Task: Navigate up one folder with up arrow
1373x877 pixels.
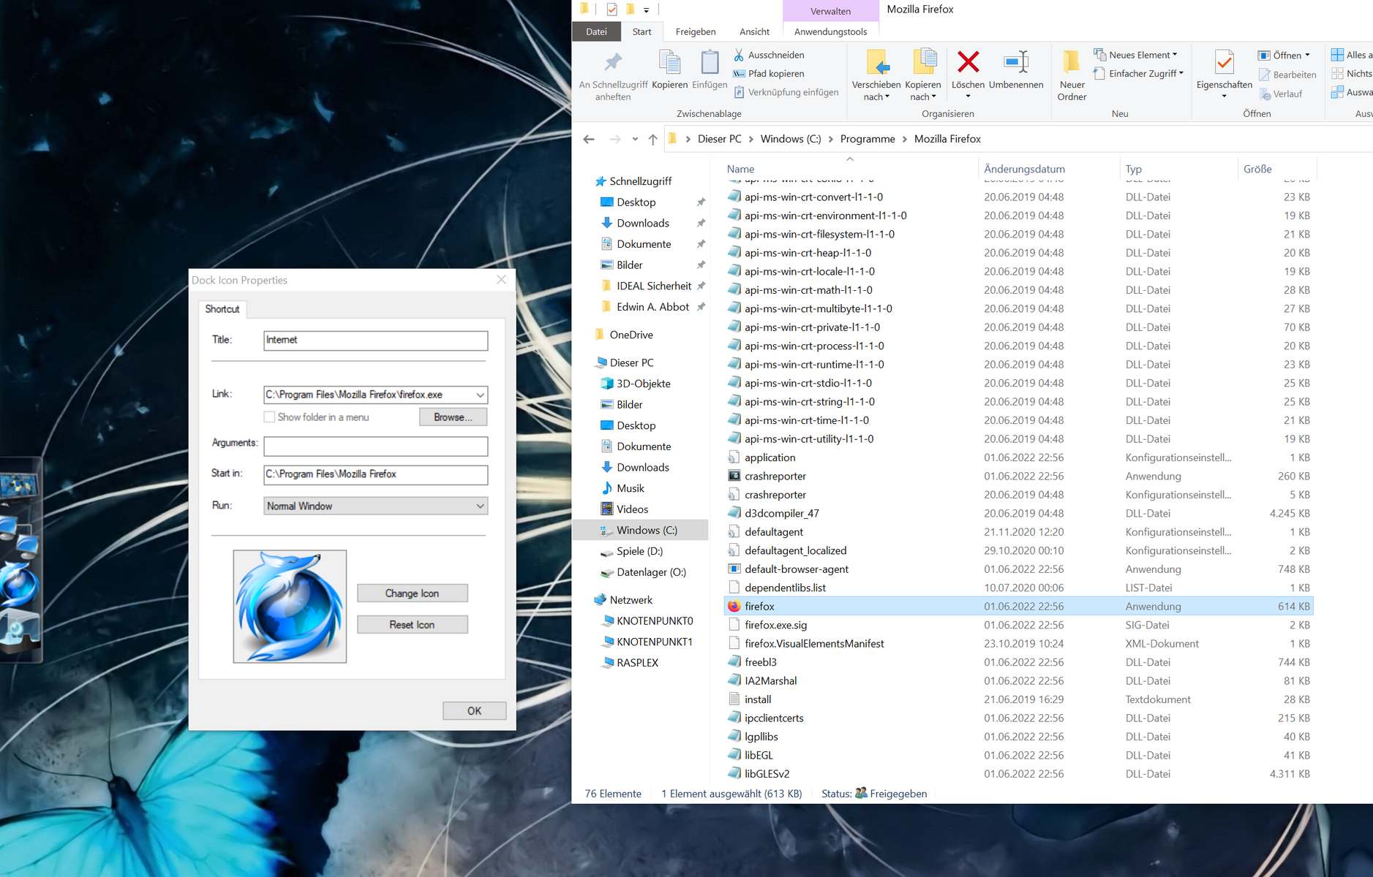Action: pyautogui.click(x=652, y=139)
